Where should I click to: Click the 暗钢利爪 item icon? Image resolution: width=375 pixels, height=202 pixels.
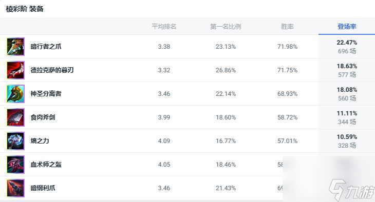click(x=15, y=188)
